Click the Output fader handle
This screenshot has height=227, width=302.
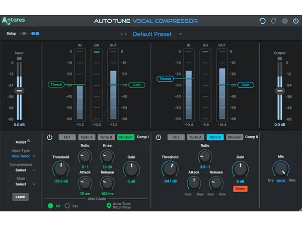coord(280,91)
